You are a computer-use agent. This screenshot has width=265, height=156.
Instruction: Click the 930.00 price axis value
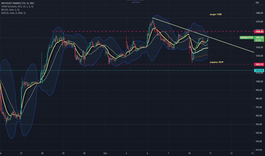[259, 141]
